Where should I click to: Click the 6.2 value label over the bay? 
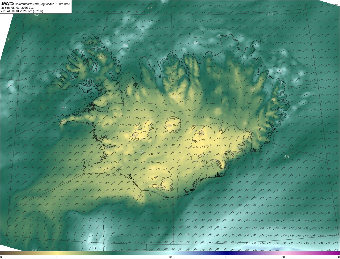click(64, 107)
